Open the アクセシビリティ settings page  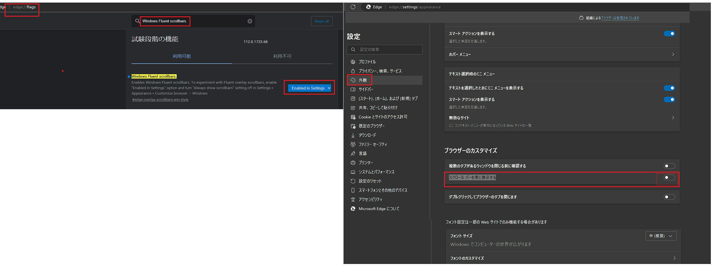click(385, 199)
